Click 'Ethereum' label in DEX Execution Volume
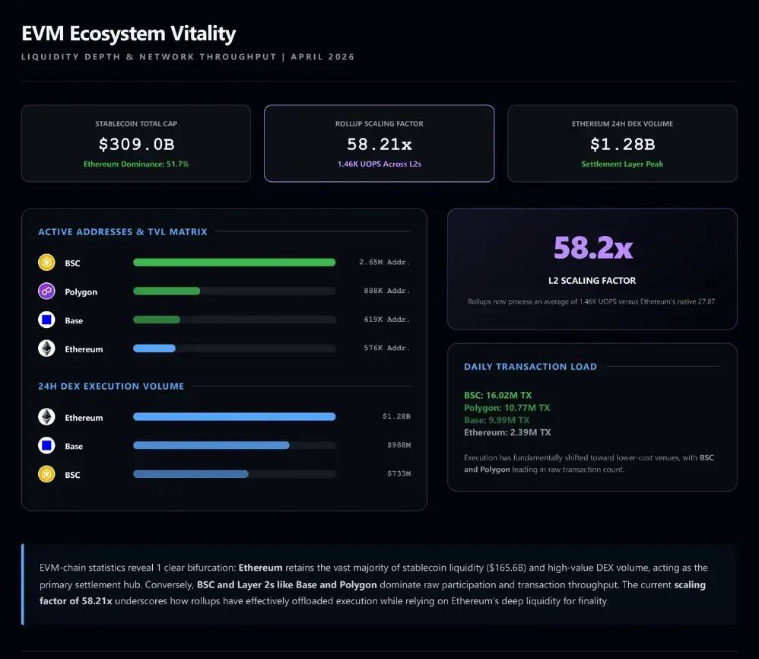The width and height of the screenshot is (759, 659). point(84,417)
